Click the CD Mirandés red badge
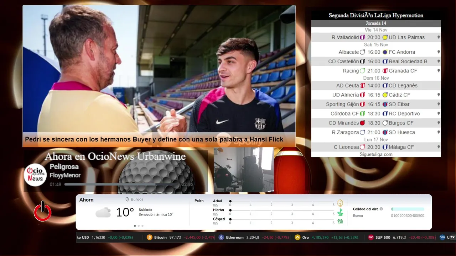Screen dimensions: 456x256 click(x=362, y=123)
